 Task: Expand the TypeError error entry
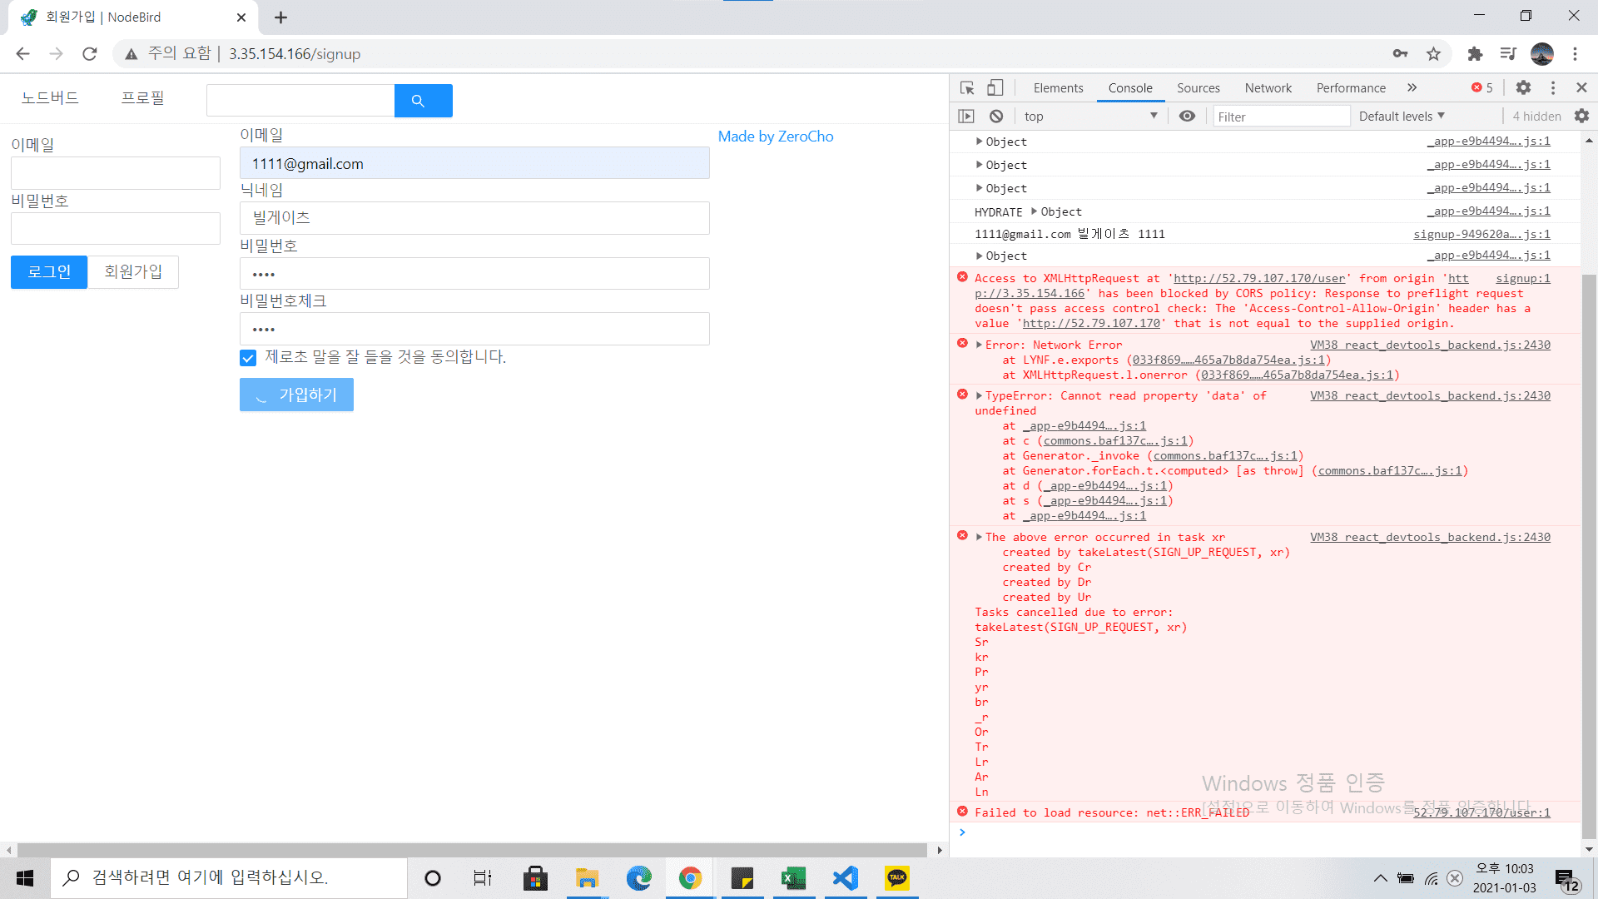pos(980,396)
